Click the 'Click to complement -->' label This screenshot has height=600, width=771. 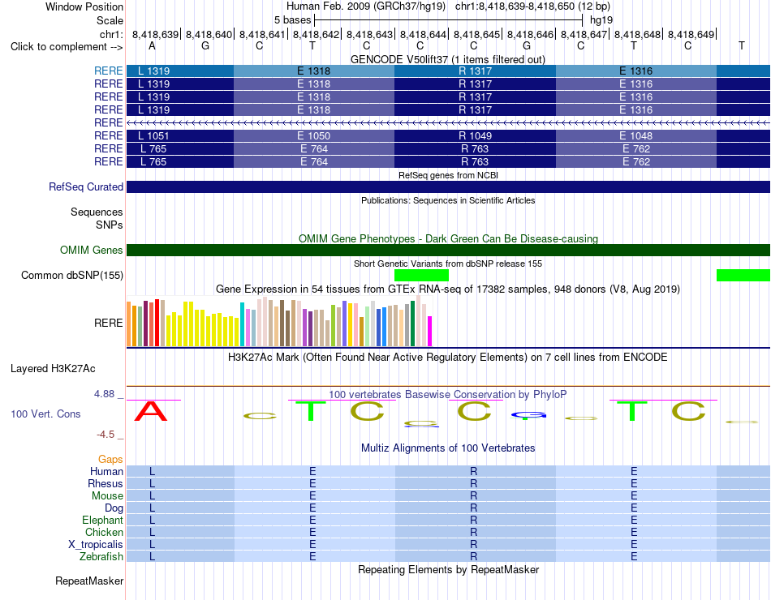click(67, 47)
